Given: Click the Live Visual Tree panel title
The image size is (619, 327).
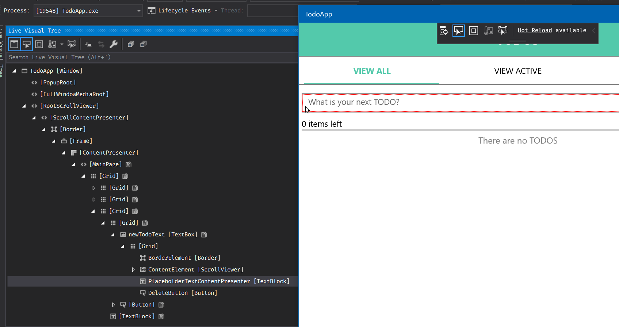Looking at the screenshot, I should click(x=34, y=31).
